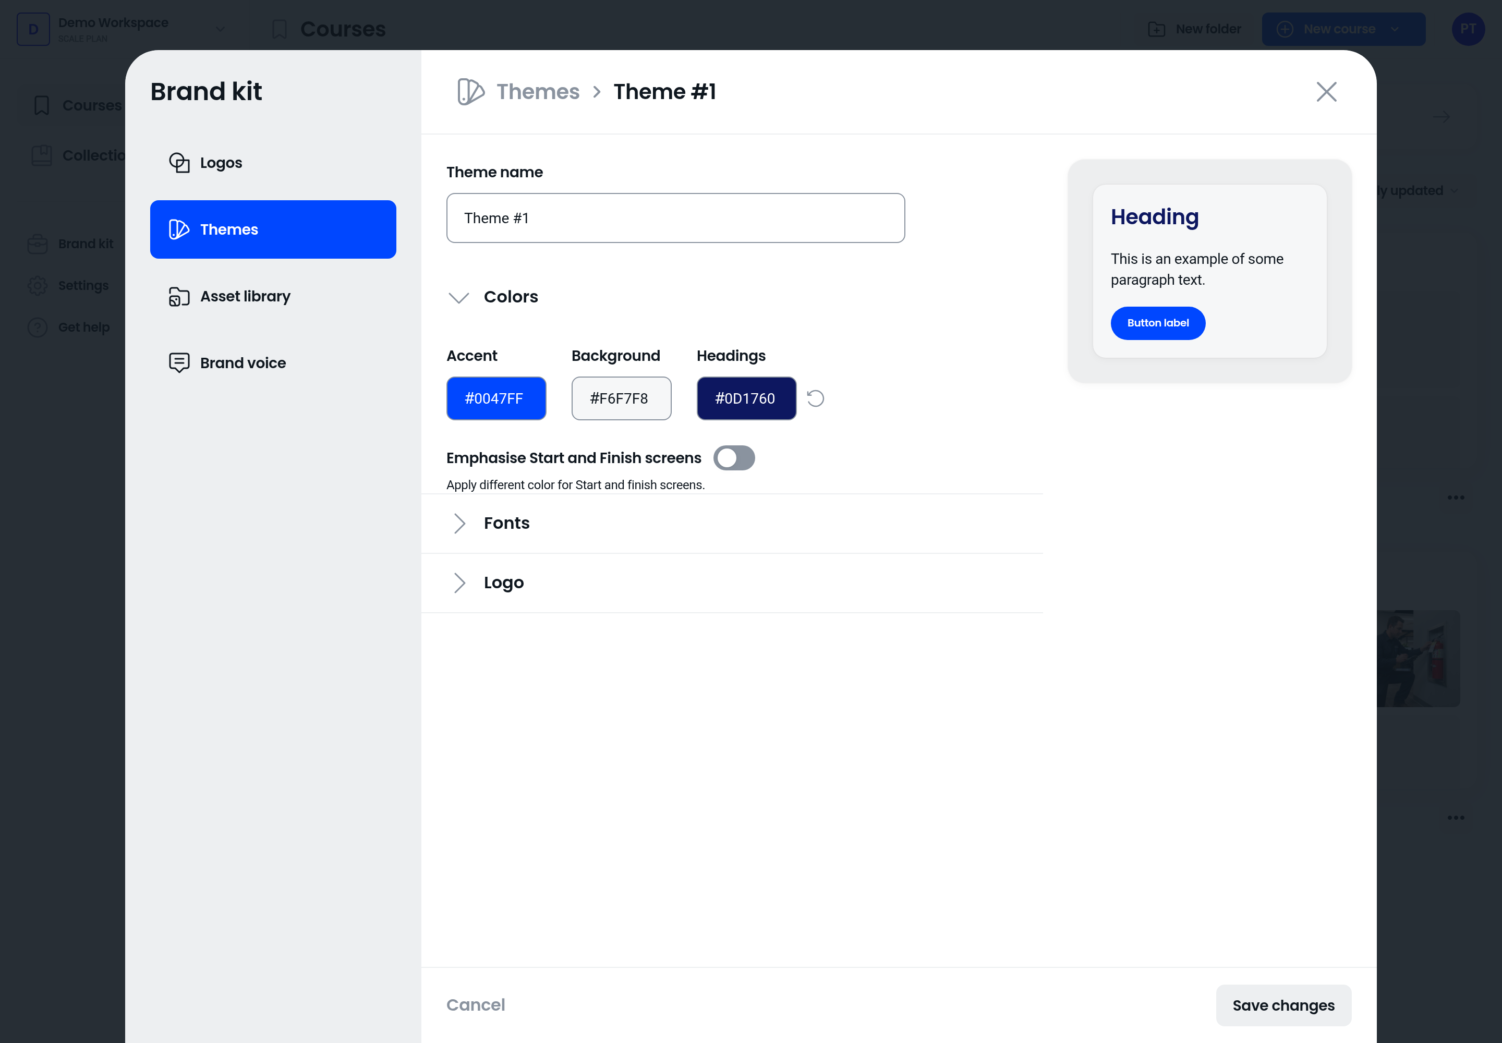
Task: Expand the Logo section
Action: (459, 583)
